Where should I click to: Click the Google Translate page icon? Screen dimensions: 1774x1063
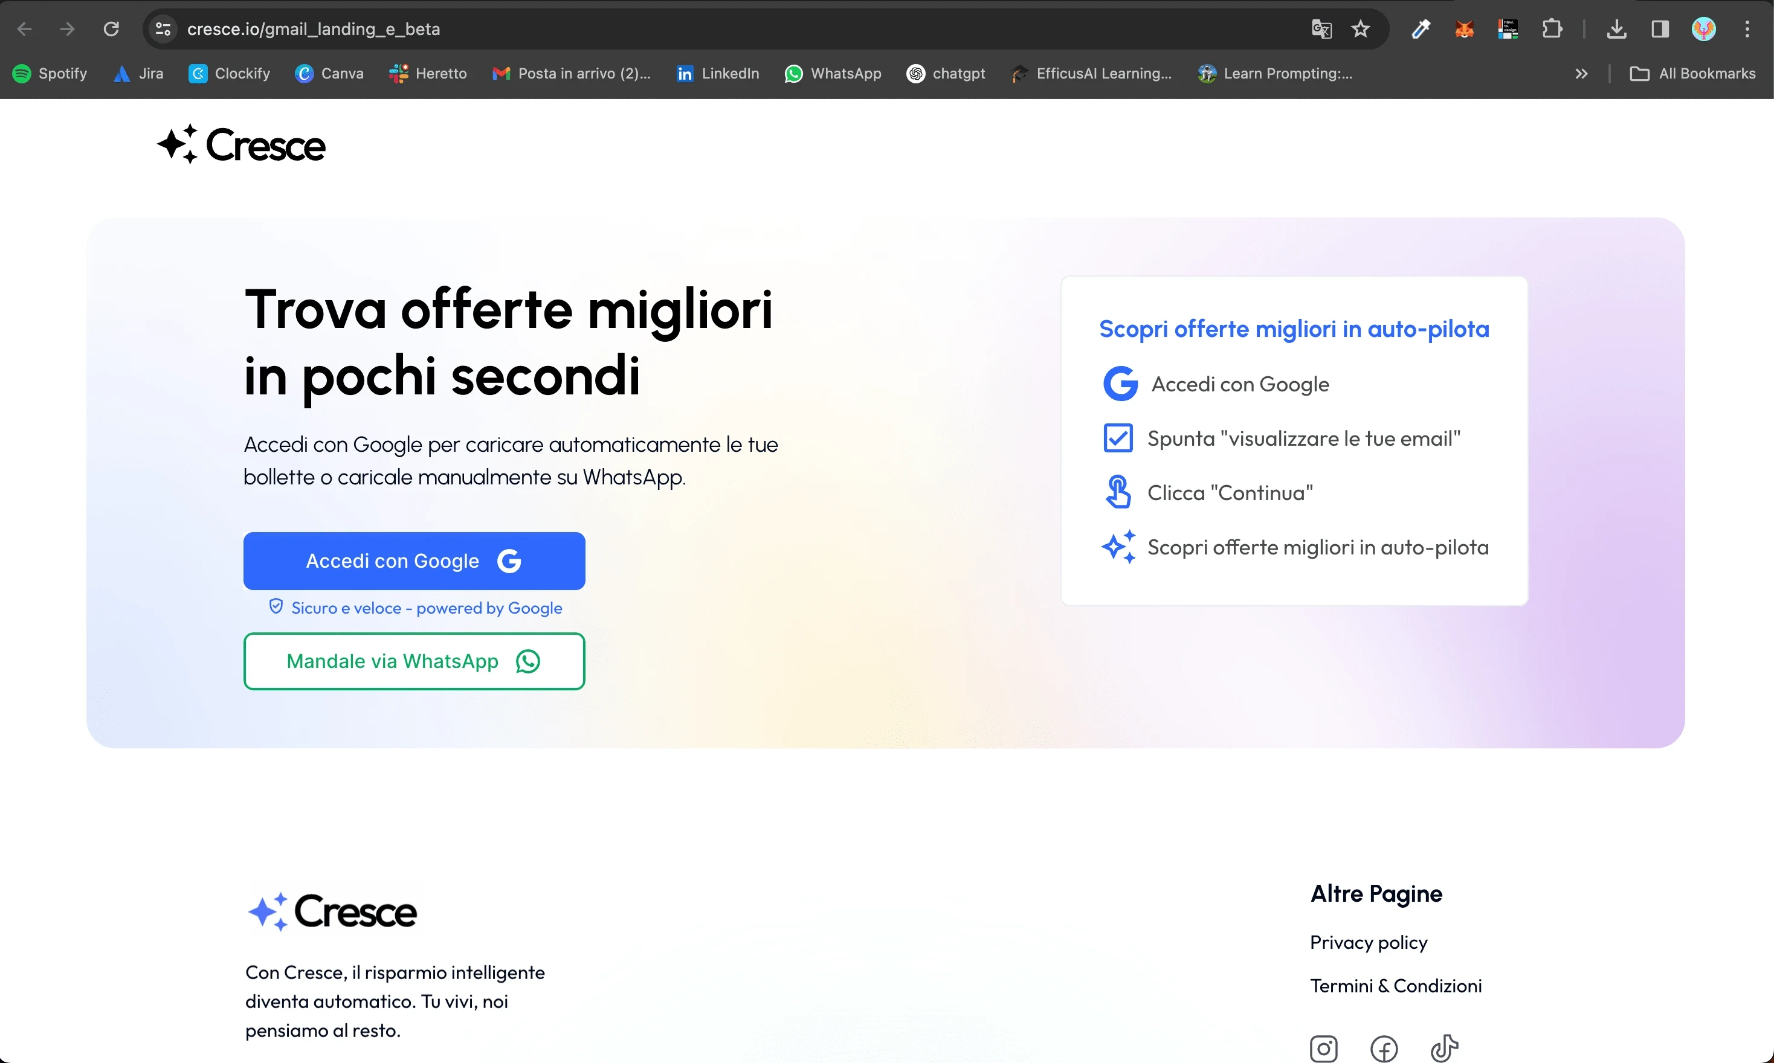[1321, 30]
